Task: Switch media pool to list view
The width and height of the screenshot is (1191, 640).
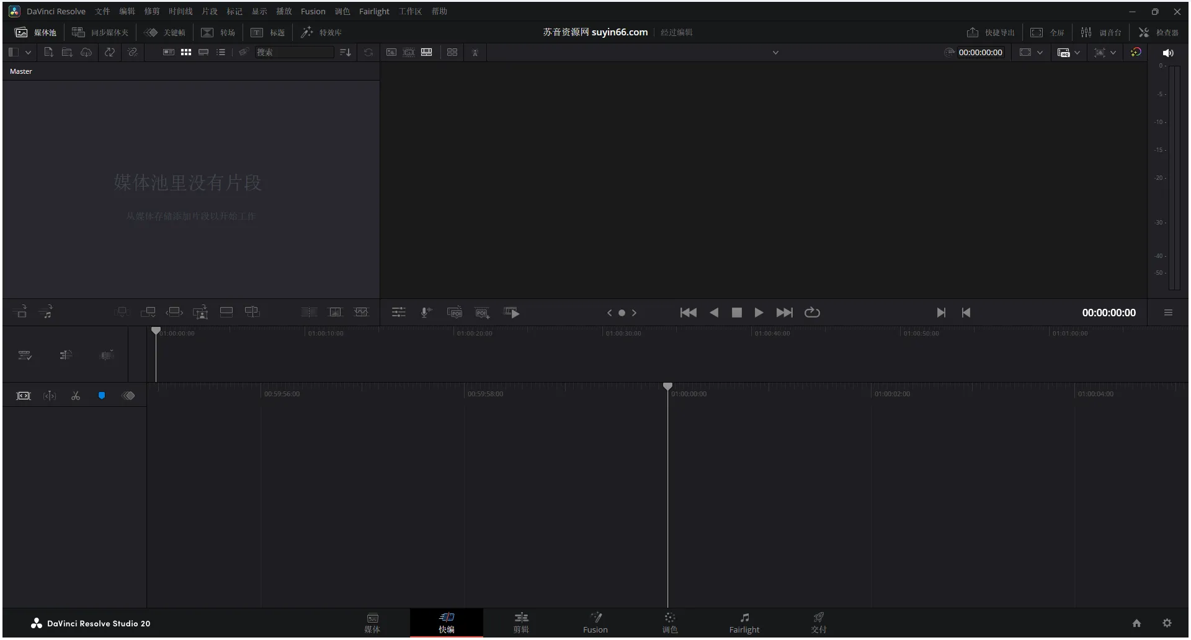Action: tap(221, 52)
